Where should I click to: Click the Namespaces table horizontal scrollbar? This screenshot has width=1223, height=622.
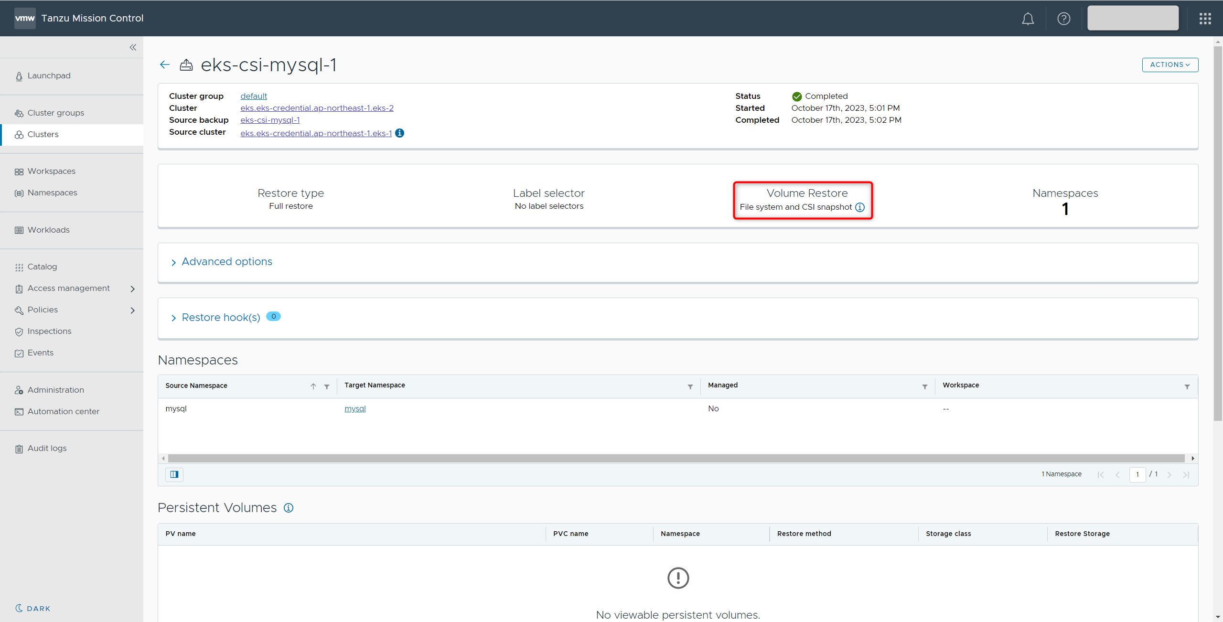[x=676, y=458]
